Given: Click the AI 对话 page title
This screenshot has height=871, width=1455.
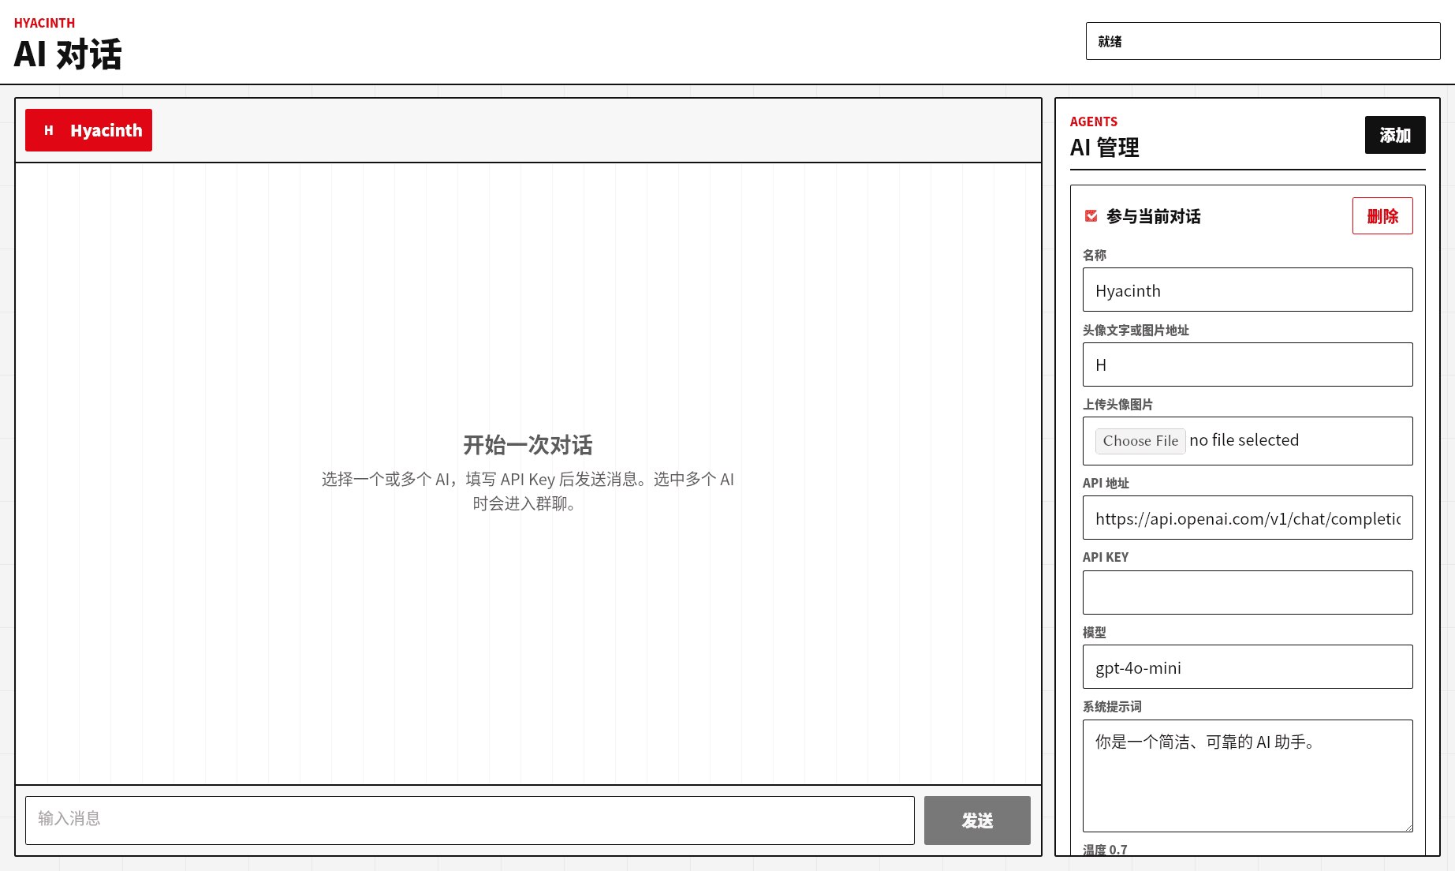Looking at the screenshot, I should [x=68, y=54].
